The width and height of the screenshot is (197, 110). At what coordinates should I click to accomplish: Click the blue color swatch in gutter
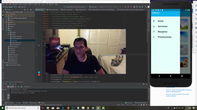(x=39, y=72)
